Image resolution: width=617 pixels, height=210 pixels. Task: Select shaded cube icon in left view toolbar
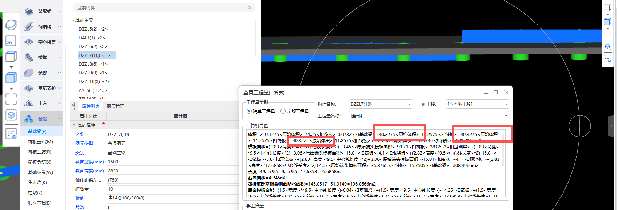pos(11,78)
